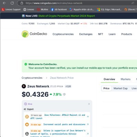Open the McAfee bookmark
This screenshot has height=137, width=137.
point(42,10)
